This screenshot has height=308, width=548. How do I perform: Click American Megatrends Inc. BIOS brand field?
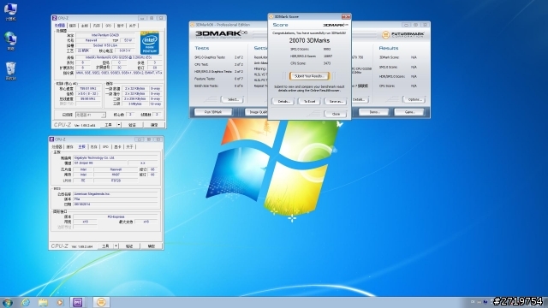coord(116,194)
